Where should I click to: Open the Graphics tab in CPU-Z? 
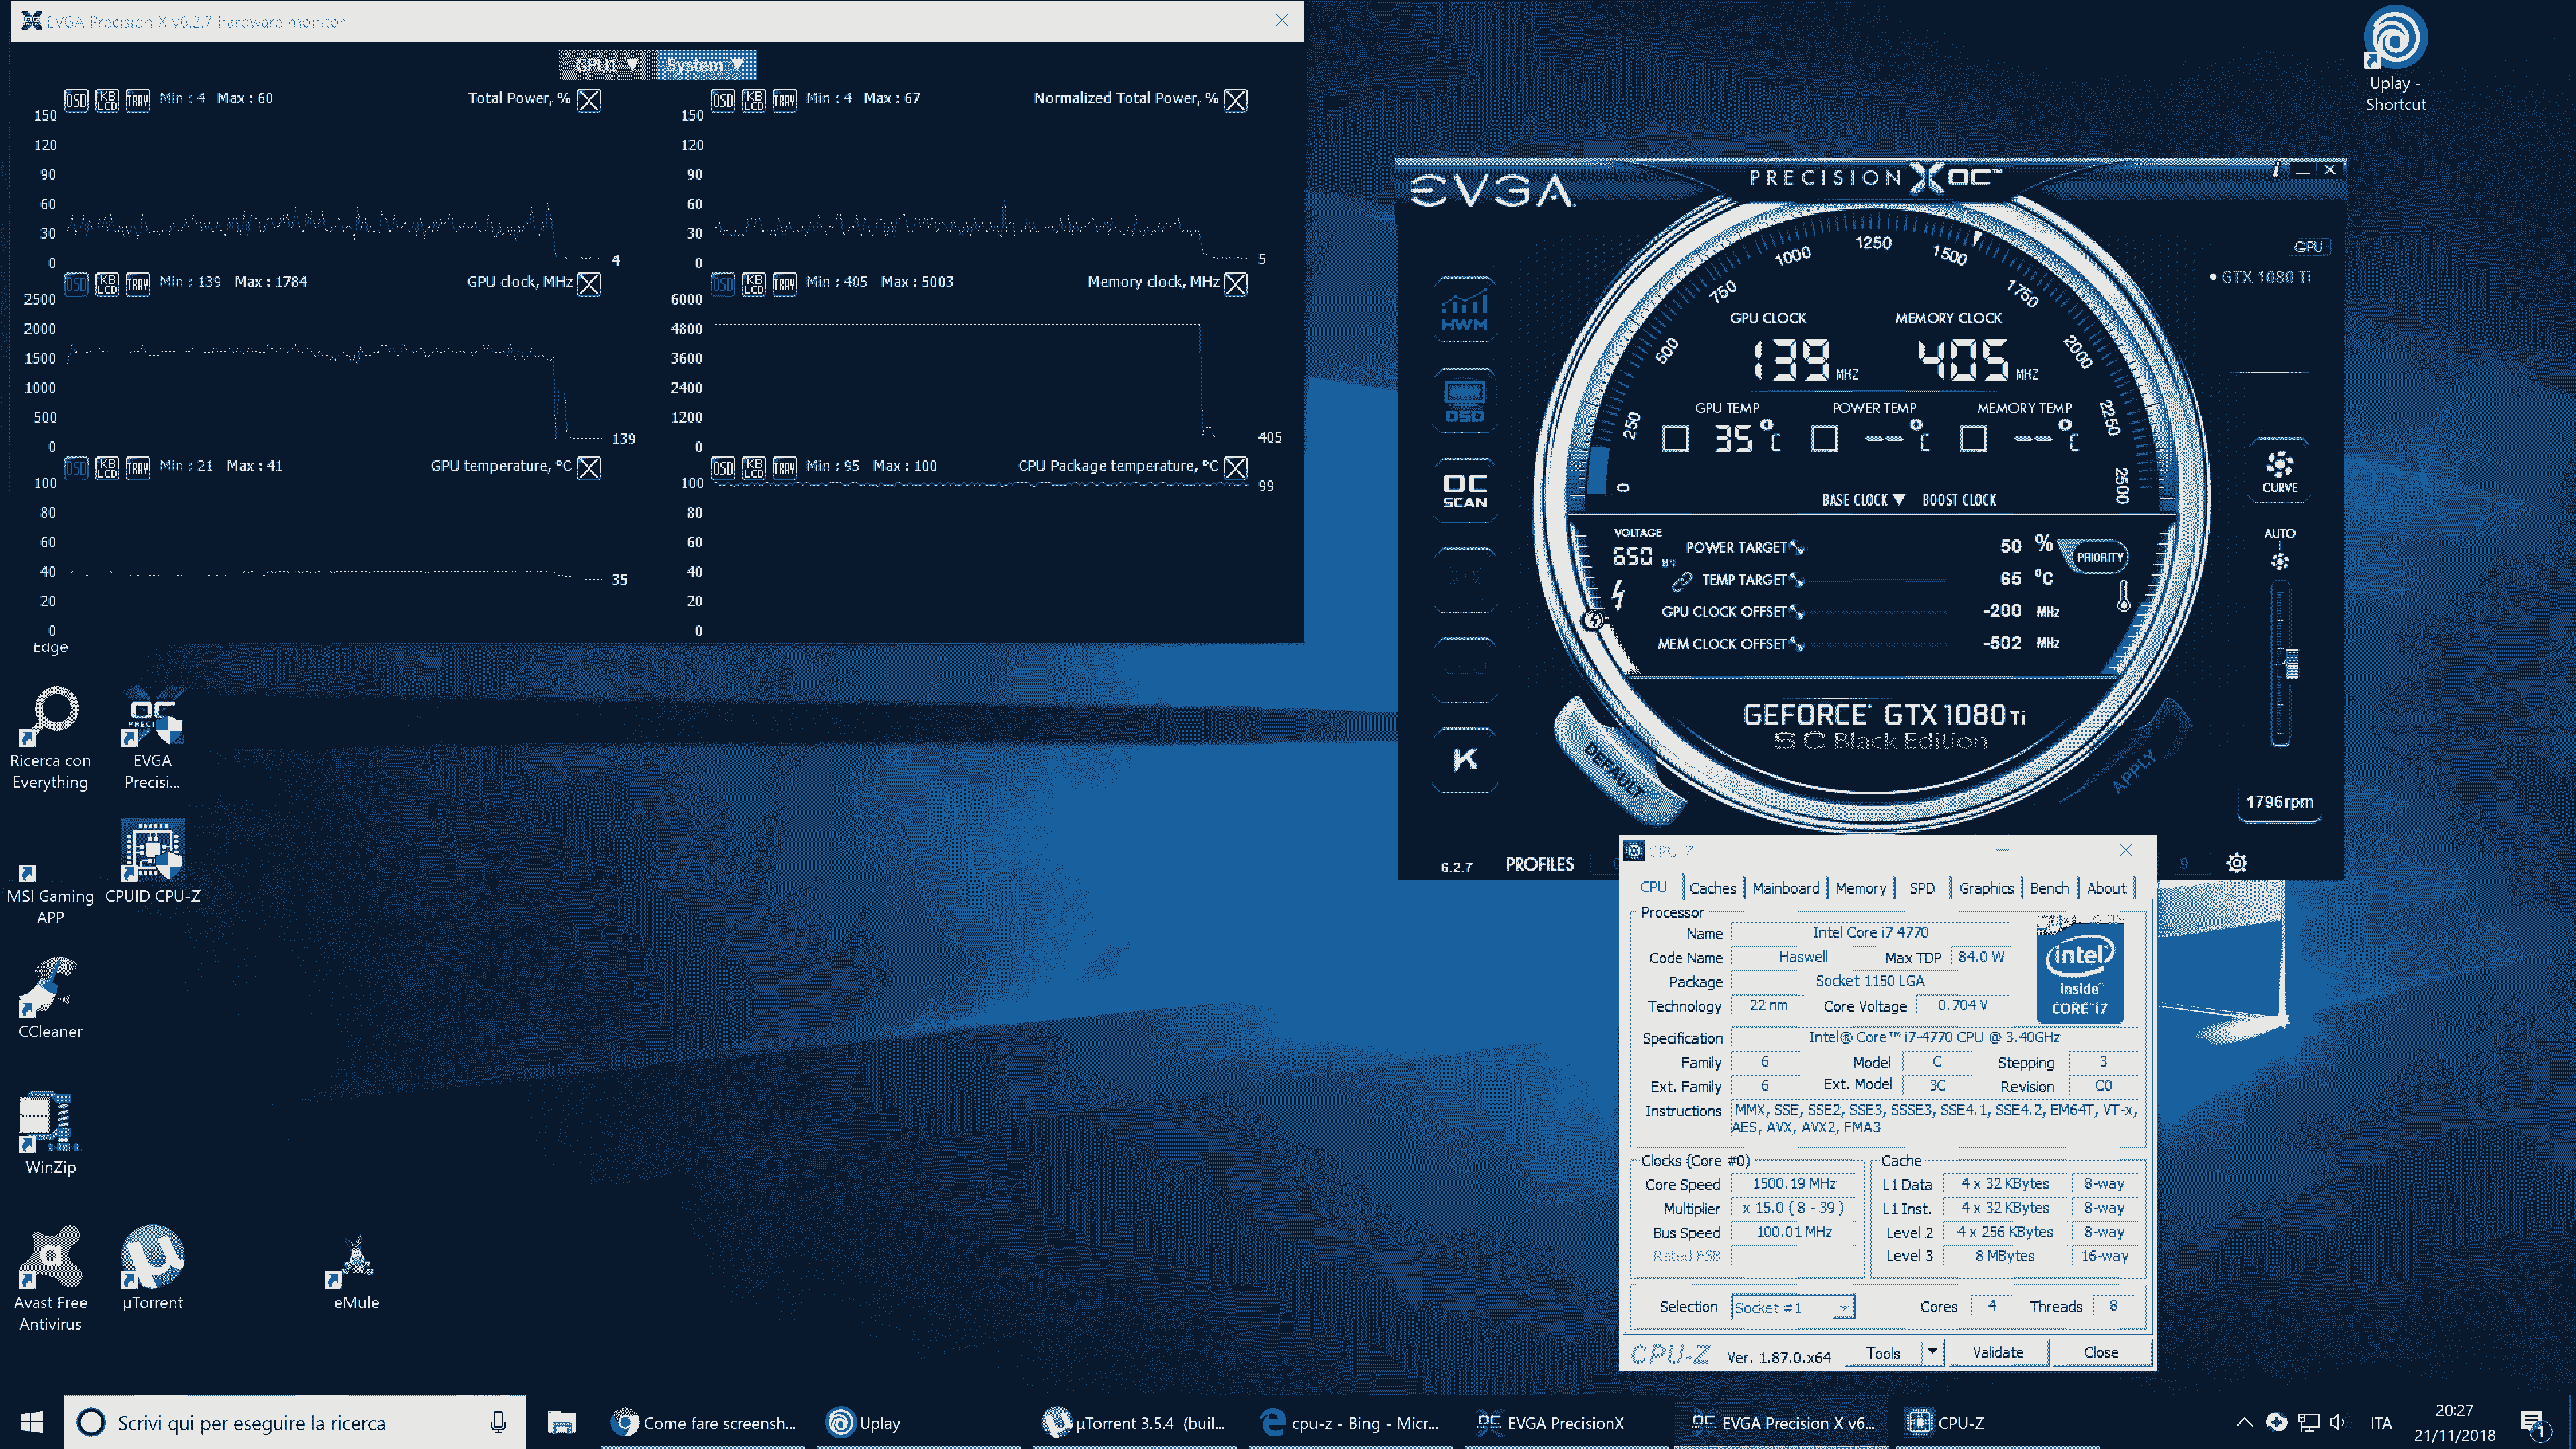pyautogui.click(x=1985, y=888)
